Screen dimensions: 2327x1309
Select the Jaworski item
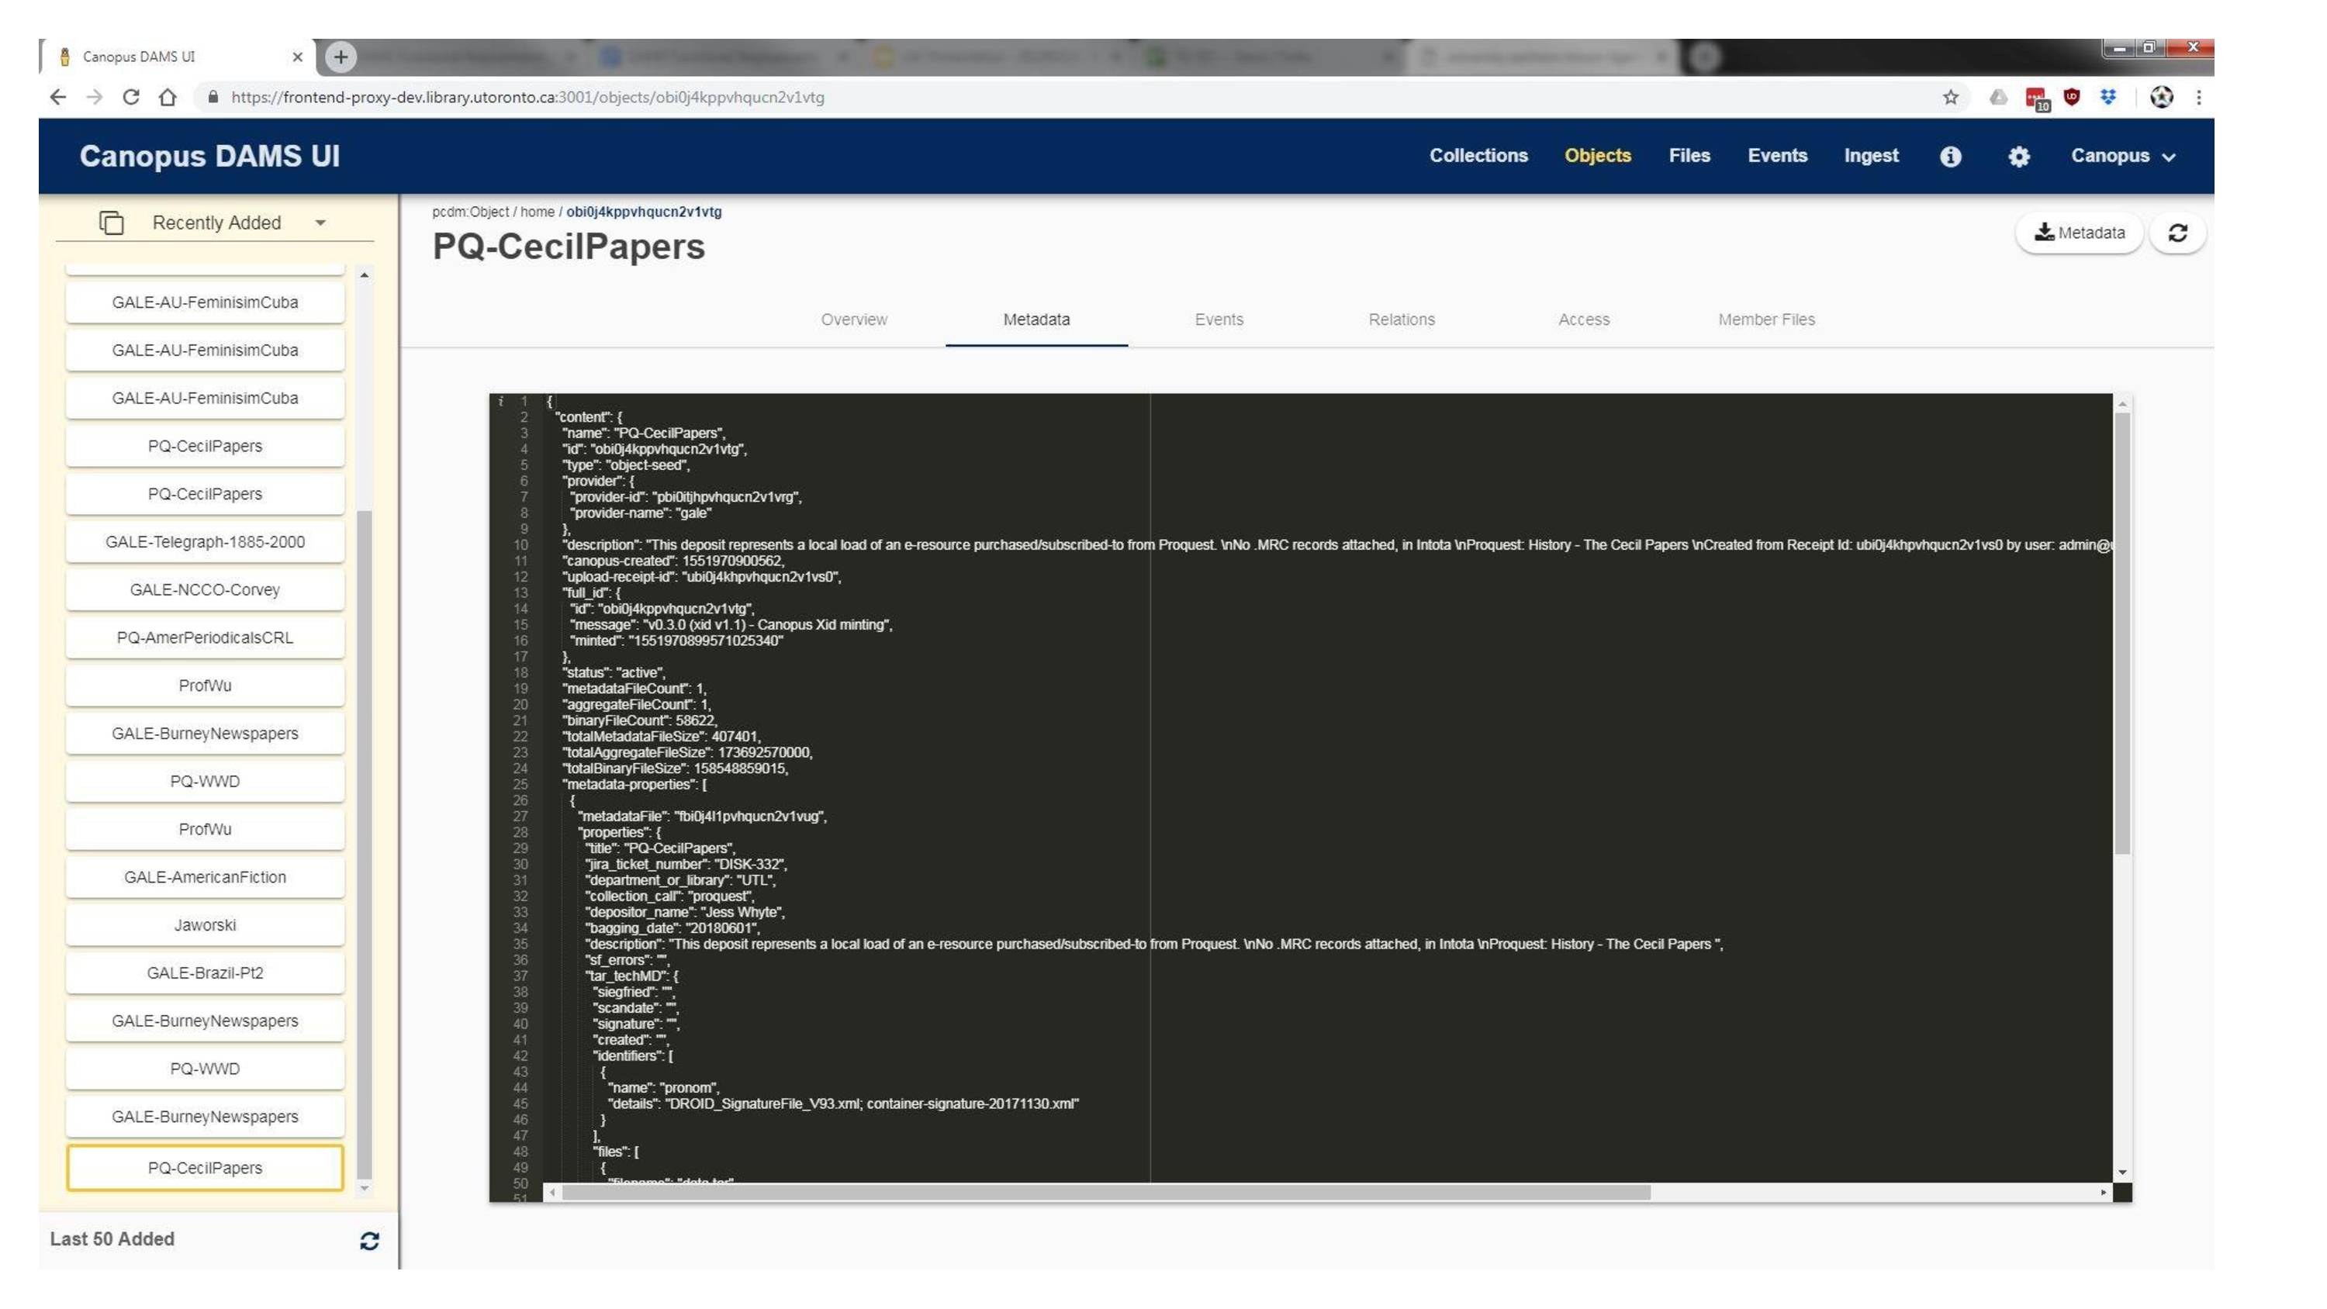click(x=205, y=924)
